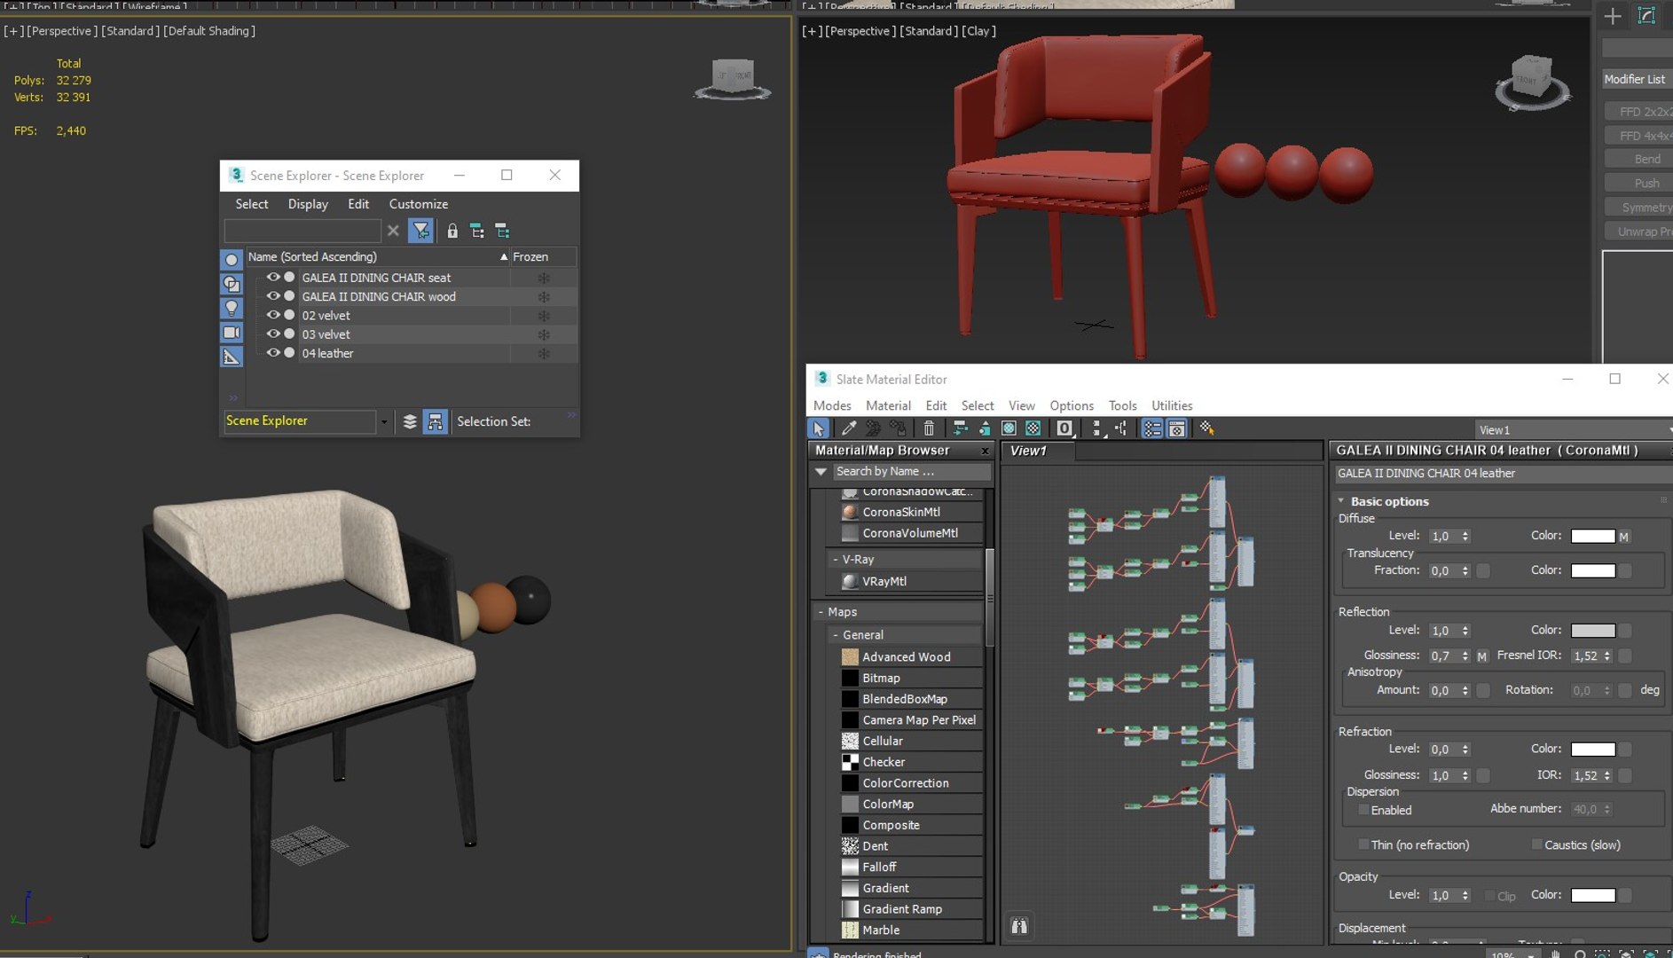Toggle selection filter icon in Scene Explorer
Screen dimensions: 1673x958
click(x=420, y=231)
